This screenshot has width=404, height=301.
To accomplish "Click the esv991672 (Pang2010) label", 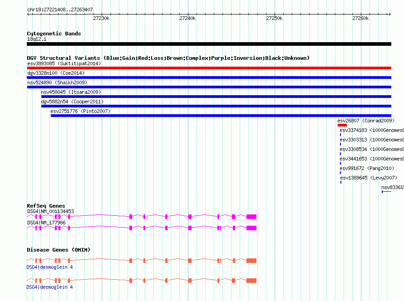I will (367, 168).
